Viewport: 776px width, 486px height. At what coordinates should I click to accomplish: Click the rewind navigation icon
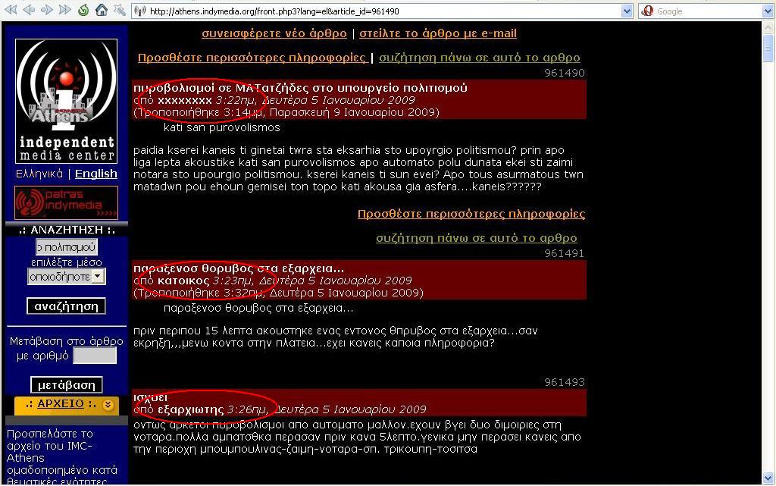tap(10, 11)
